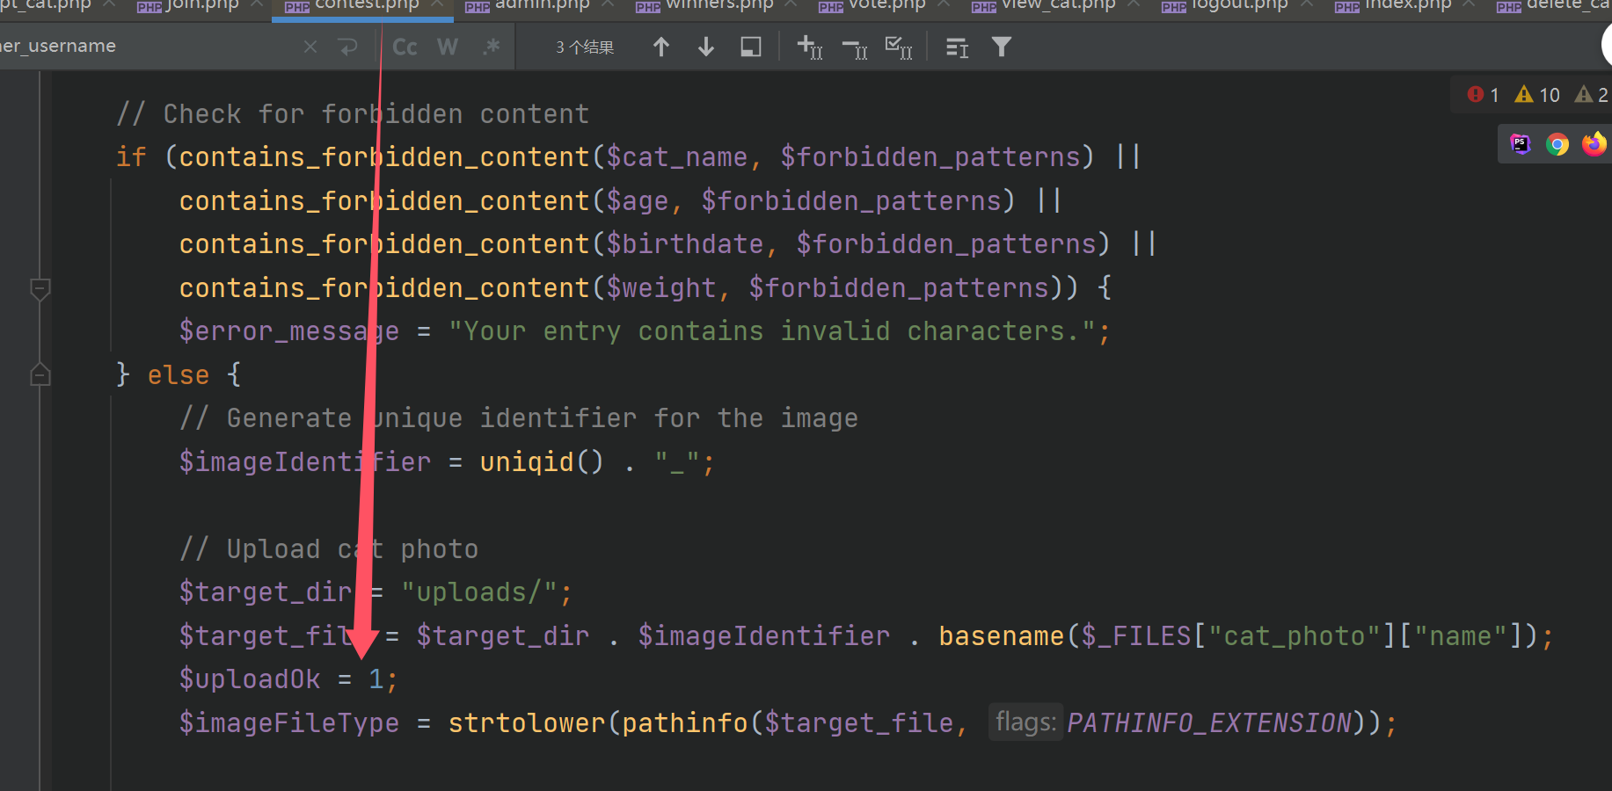Jump to the next search occurrence
The width and height of the screenshot is (1612, 791).
point(705,47)
